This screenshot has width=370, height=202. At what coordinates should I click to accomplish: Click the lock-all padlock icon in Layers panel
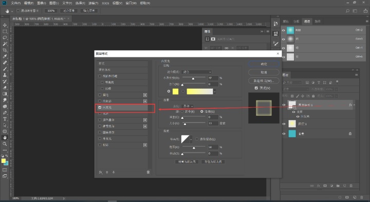[313, 96]
